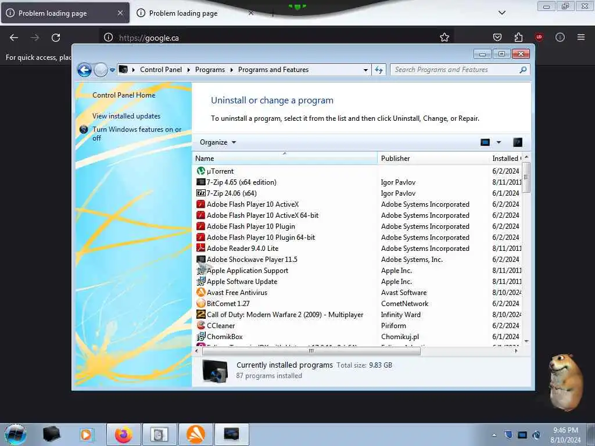Click the clock showing 9:46 PM
Image resolution: width=595 pixels, height=446 pixels.
pyautogui.click(x=565, y=430)
